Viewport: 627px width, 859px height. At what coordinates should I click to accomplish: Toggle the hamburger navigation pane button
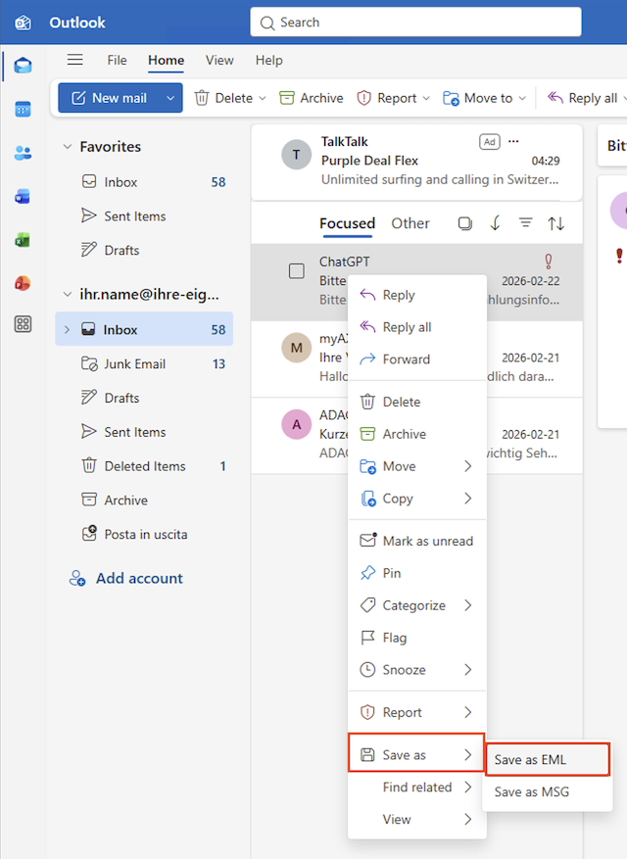click(75, 60)
